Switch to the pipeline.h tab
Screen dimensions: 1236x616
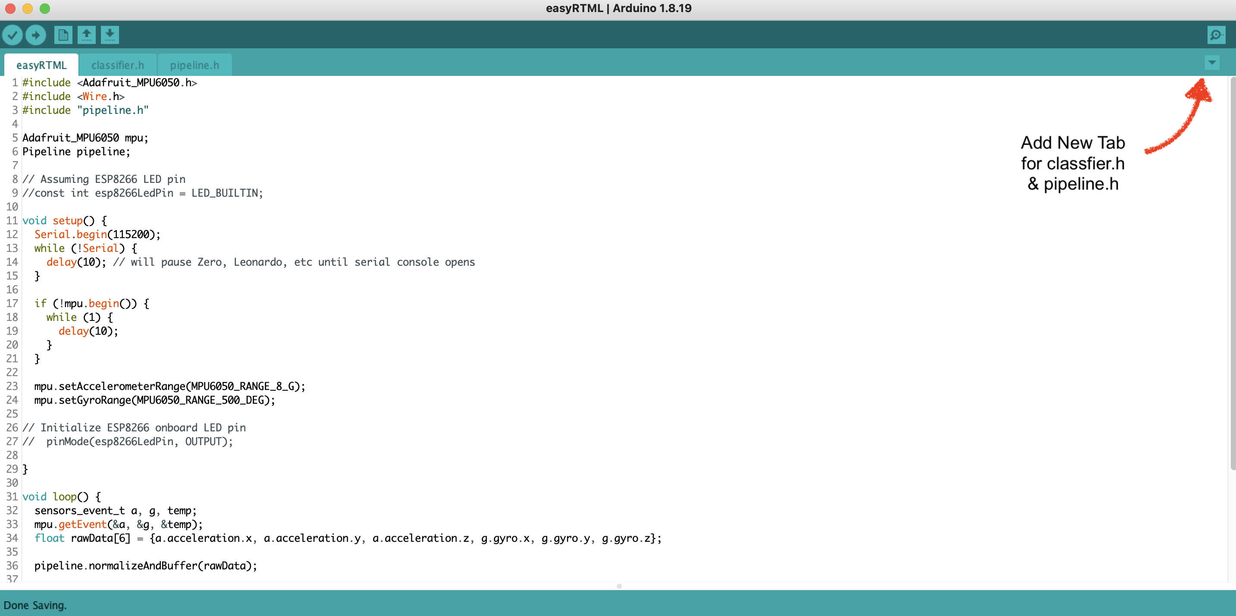coord(194,65)
